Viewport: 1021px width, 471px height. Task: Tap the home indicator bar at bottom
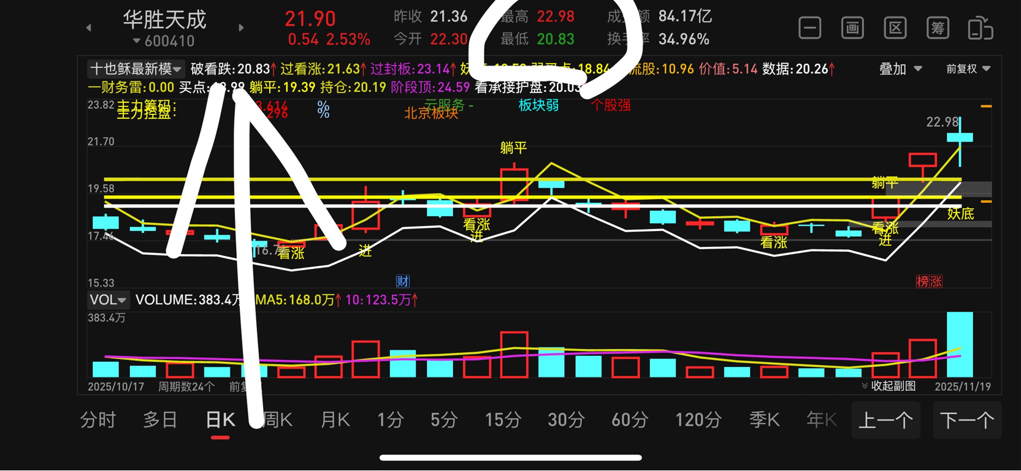click(x=510, y=458)
